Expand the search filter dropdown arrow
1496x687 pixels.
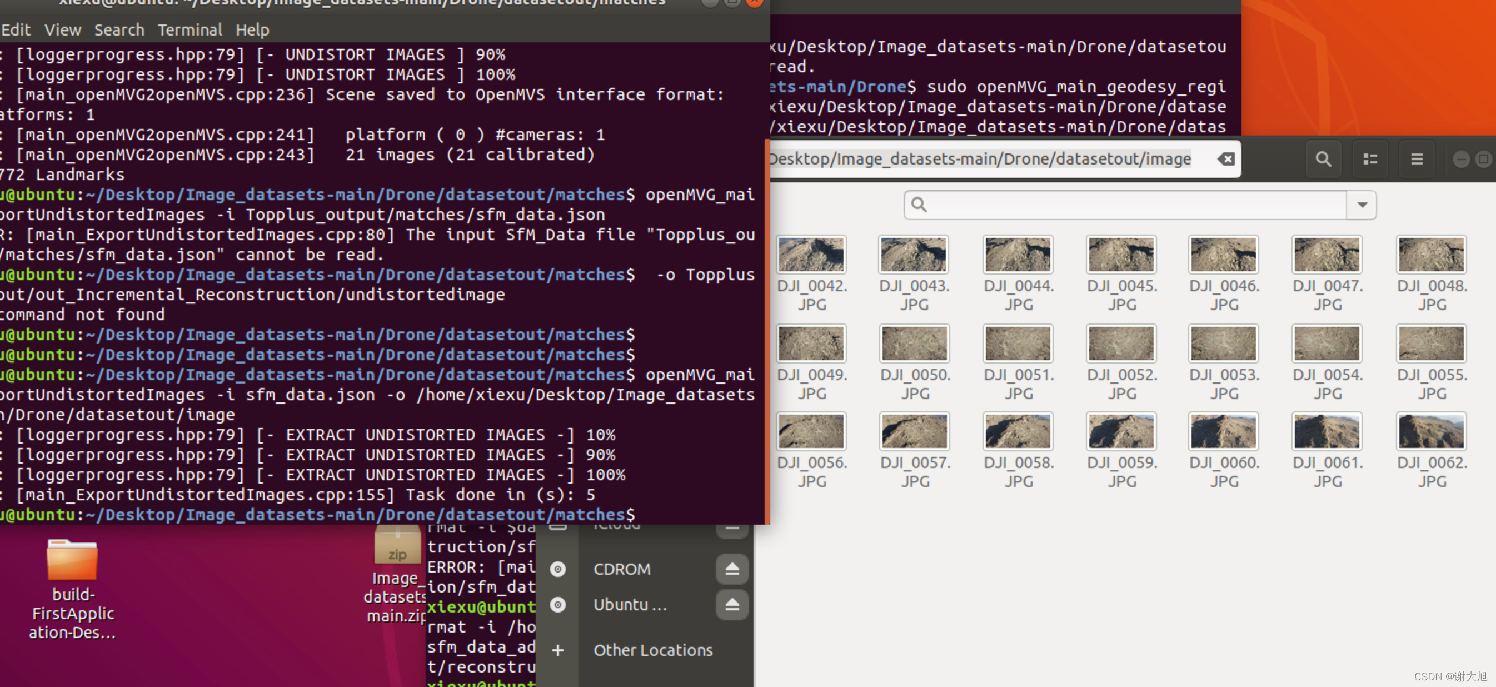point(1362,205)
